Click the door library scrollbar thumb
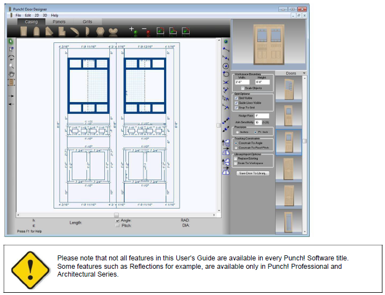 pyautogui.click(x=305, y=141)
